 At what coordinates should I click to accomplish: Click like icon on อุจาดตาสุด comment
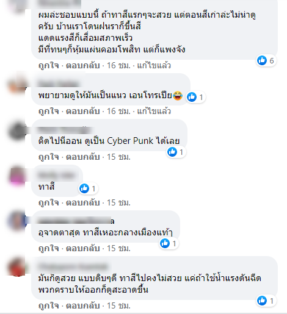165,243
